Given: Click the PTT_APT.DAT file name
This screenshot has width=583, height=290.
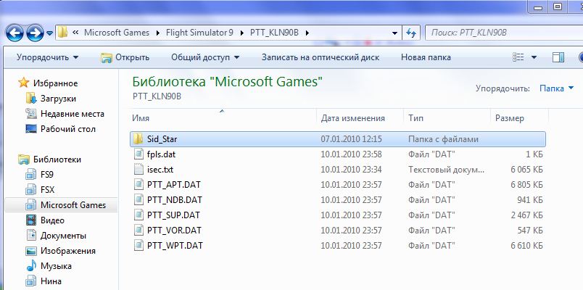Looking at the screenshot, I should click(x=174, y=185).
